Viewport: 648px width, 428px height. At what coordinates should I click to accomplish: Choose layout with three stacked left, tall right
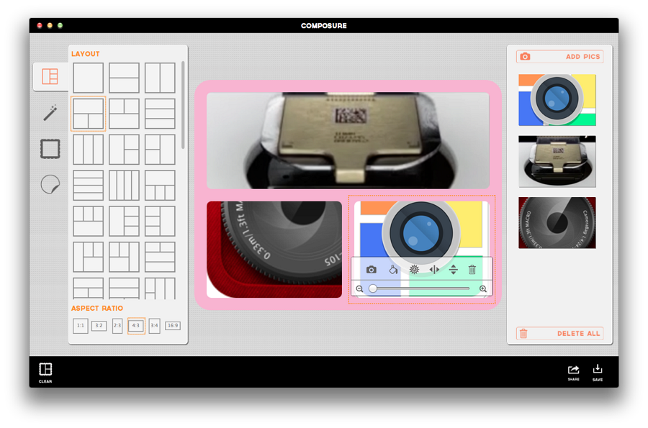pyautogui.click(x=160, y=222)
